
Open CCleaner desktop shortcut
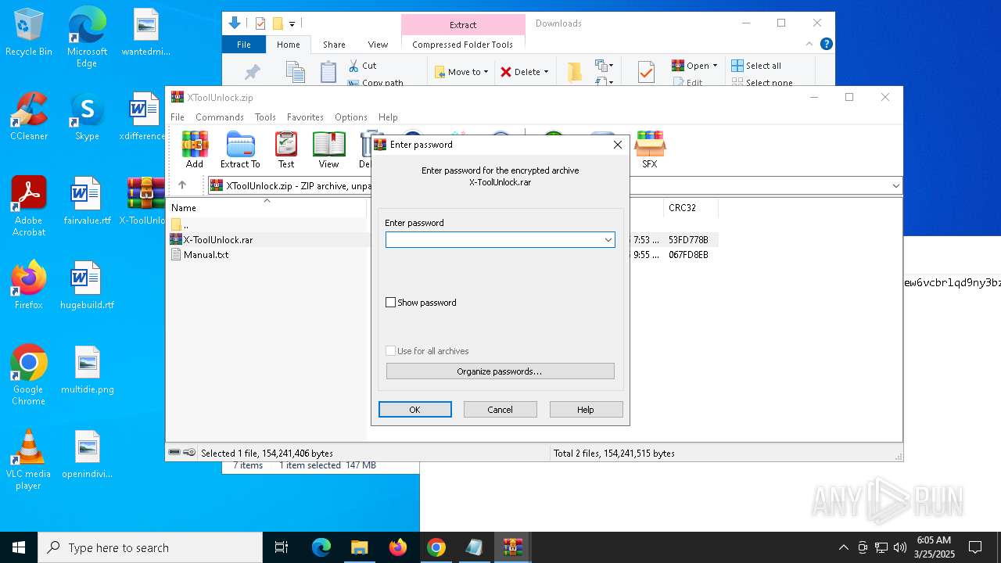click(x=29, y=116)
